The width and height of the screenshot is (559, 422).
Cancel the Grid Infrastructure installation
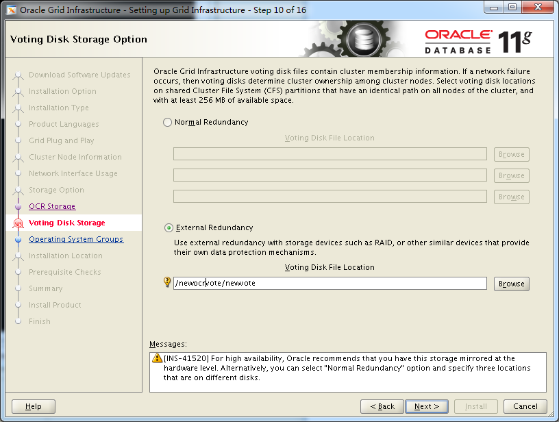pyautogui.click(x=525, y=406)
